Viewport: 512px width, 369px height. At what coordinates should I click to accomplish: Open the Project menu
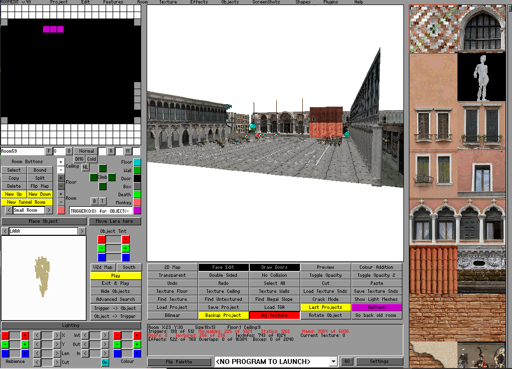point(59,2)
